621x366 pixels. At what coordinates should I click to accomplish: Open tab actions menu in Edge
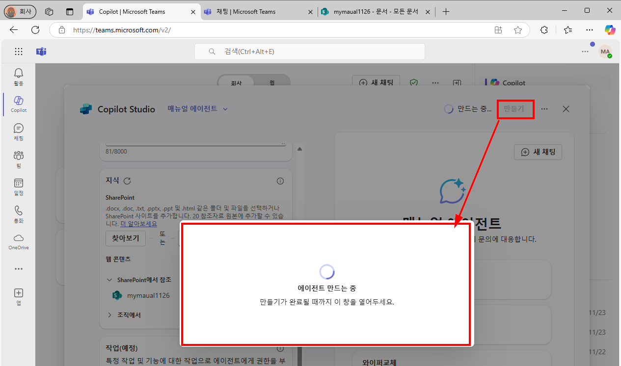pos(70,11)
